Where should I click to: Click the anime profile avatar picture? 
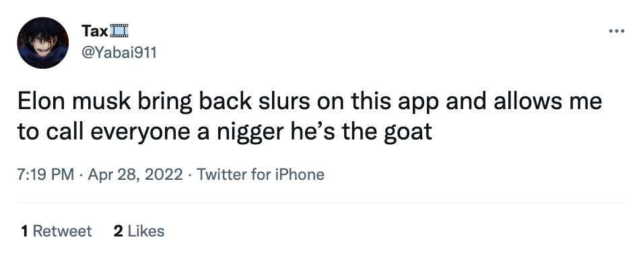[x=43, y=43]
